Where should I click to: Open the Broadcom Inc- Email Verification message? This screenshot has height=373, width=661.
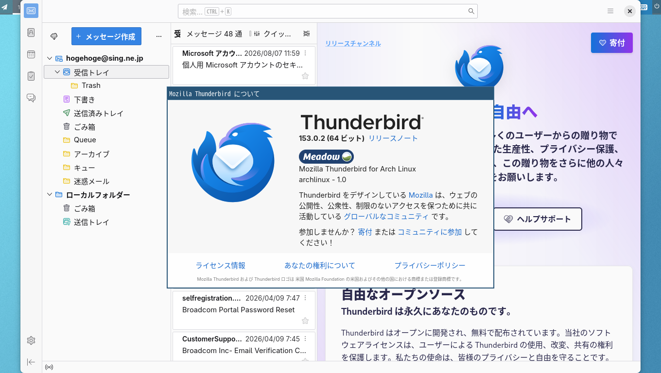point(244,346)
